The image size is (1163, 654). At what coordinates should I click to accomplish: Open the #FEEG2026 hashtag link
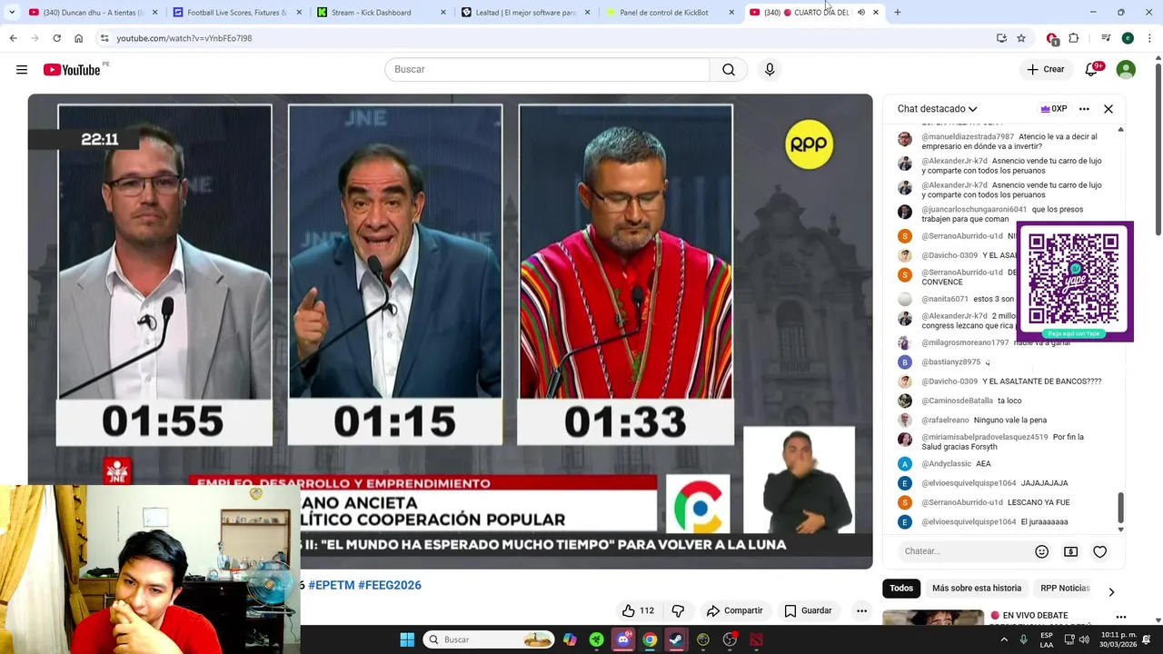(x=390, y=585)
